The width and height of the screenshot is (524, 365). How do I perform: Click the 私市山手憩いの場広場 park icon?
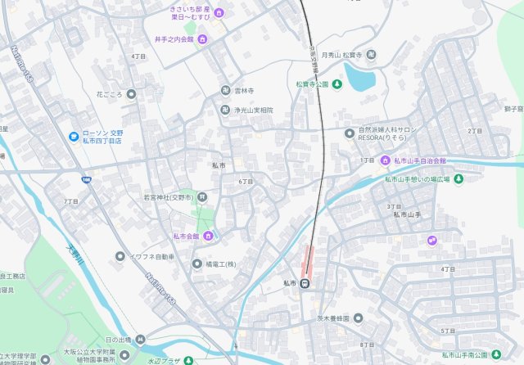click(458, 179)
